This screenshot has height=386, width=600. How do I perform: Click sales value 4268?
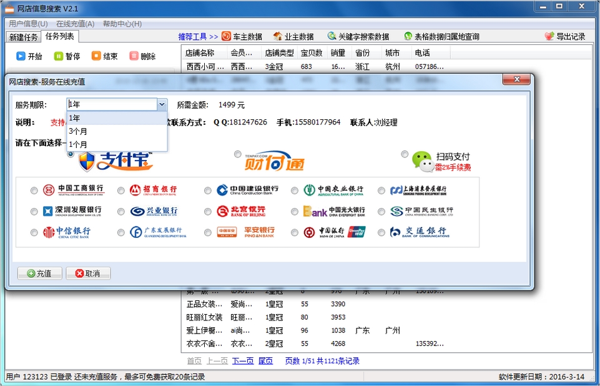(x=338, y=344)
